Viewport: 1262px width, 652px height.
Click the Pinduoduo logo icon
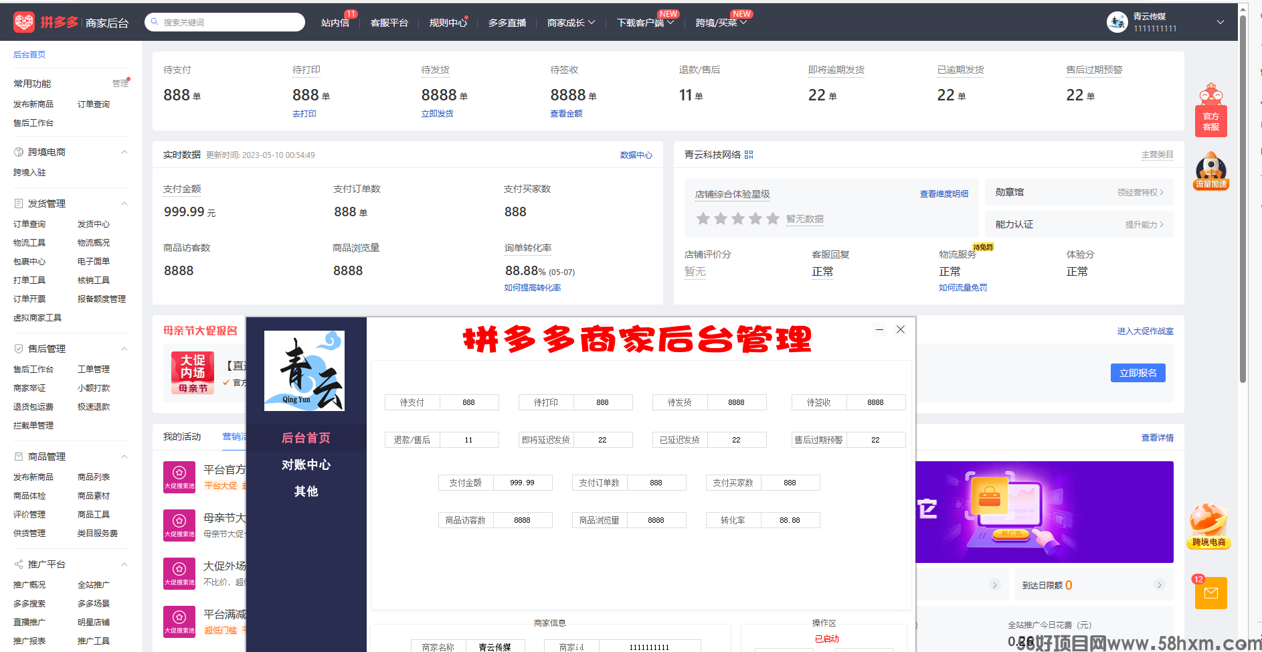point(24,22)
